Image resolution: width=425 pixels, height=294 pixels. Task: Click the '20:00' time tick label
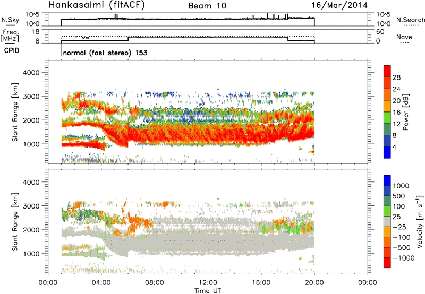[314, 283]
